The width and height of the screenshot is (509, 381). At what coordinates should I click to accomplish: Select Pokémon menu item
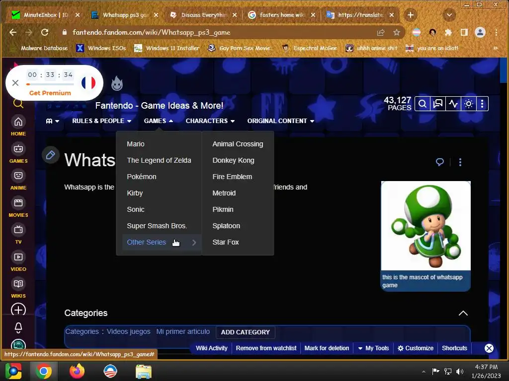pos(142,177)
